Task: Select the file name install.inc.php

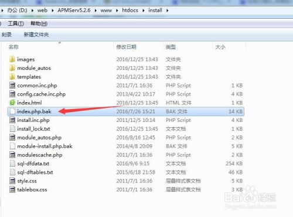Action: point(33,120)
